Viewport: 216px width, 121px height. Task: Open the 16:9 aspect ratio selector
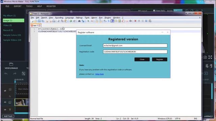click(x=209, y=66)
